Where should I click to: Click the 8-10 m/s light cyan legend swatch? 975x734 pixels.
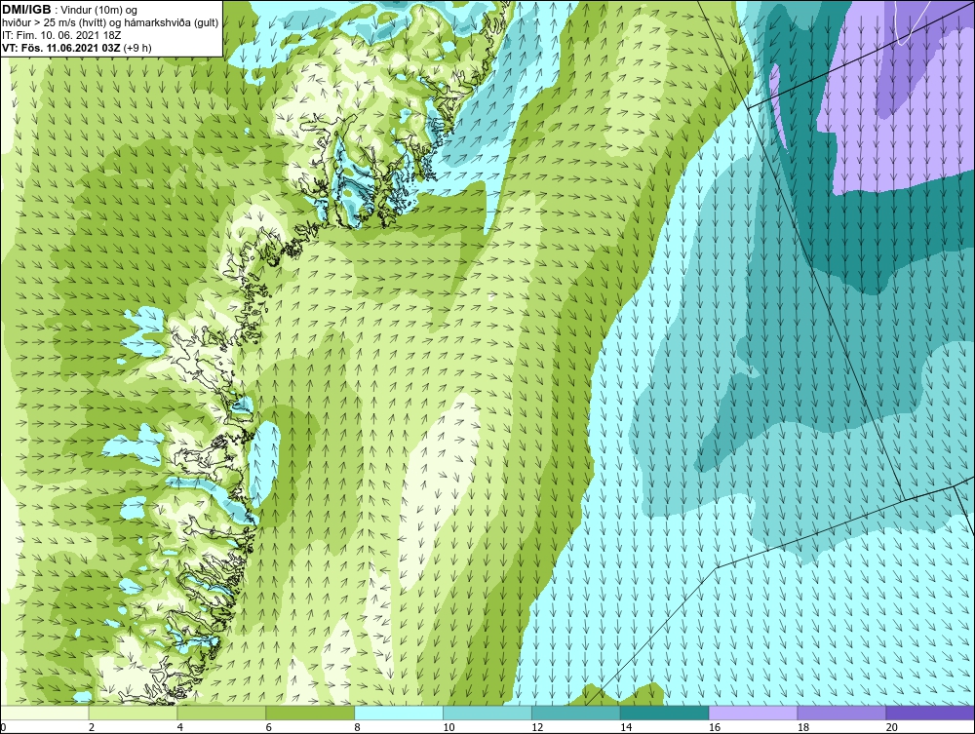tap(399, 713)
